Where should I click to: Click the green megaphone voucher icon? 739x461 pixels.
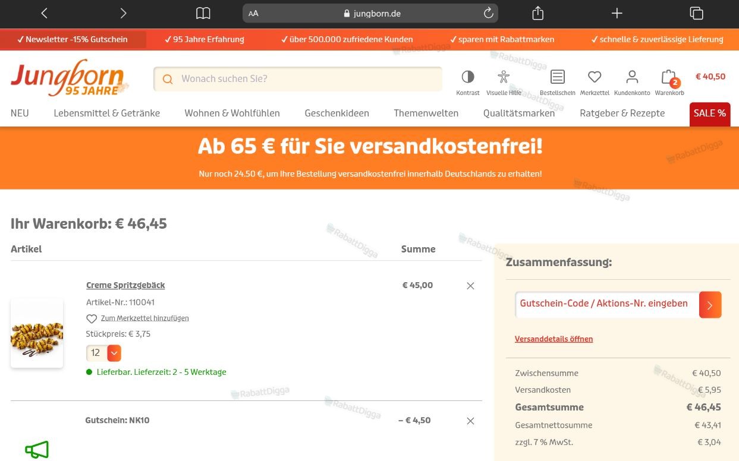(x=37, y=450)
